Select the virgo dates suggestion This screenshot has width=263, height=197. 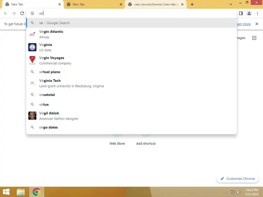click(x=131, y=127)
